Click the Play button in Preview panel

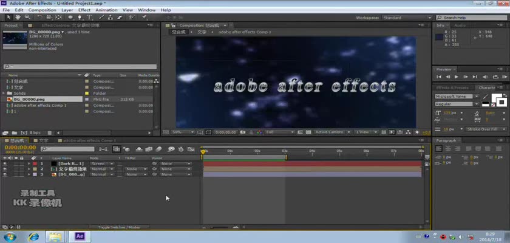(x=457, y=77)
